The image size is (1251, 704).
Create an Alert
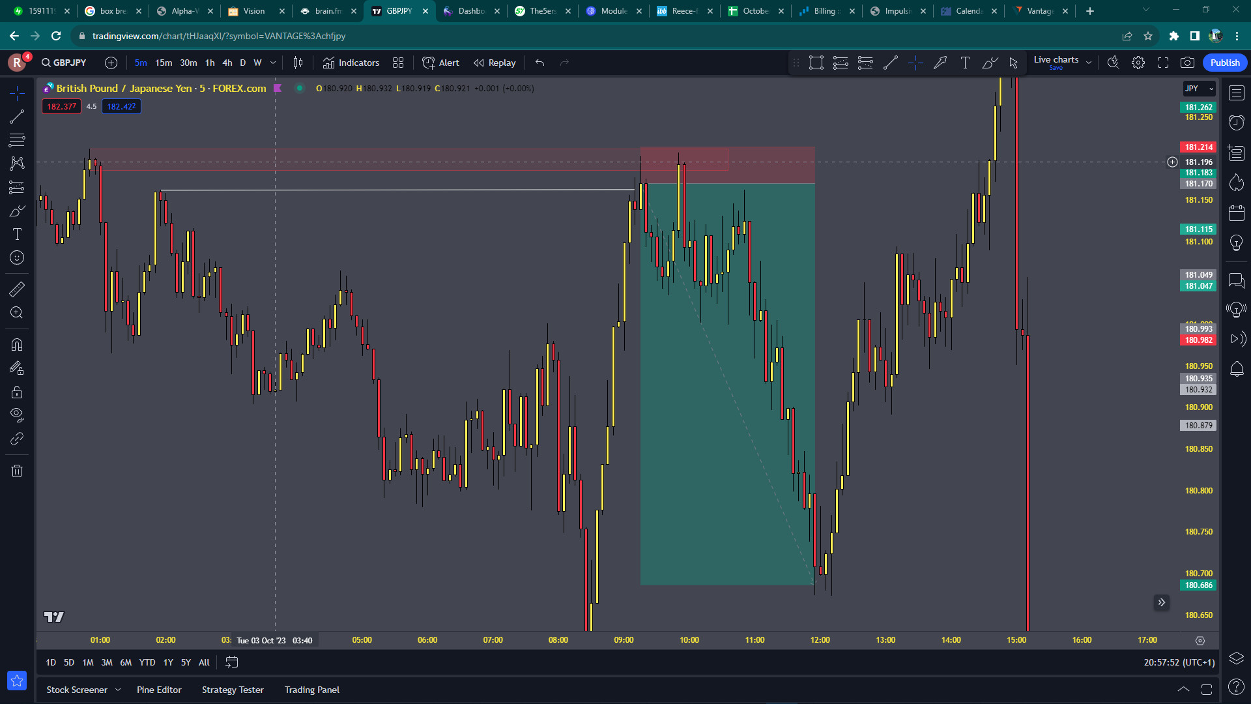tap(441, 63)
